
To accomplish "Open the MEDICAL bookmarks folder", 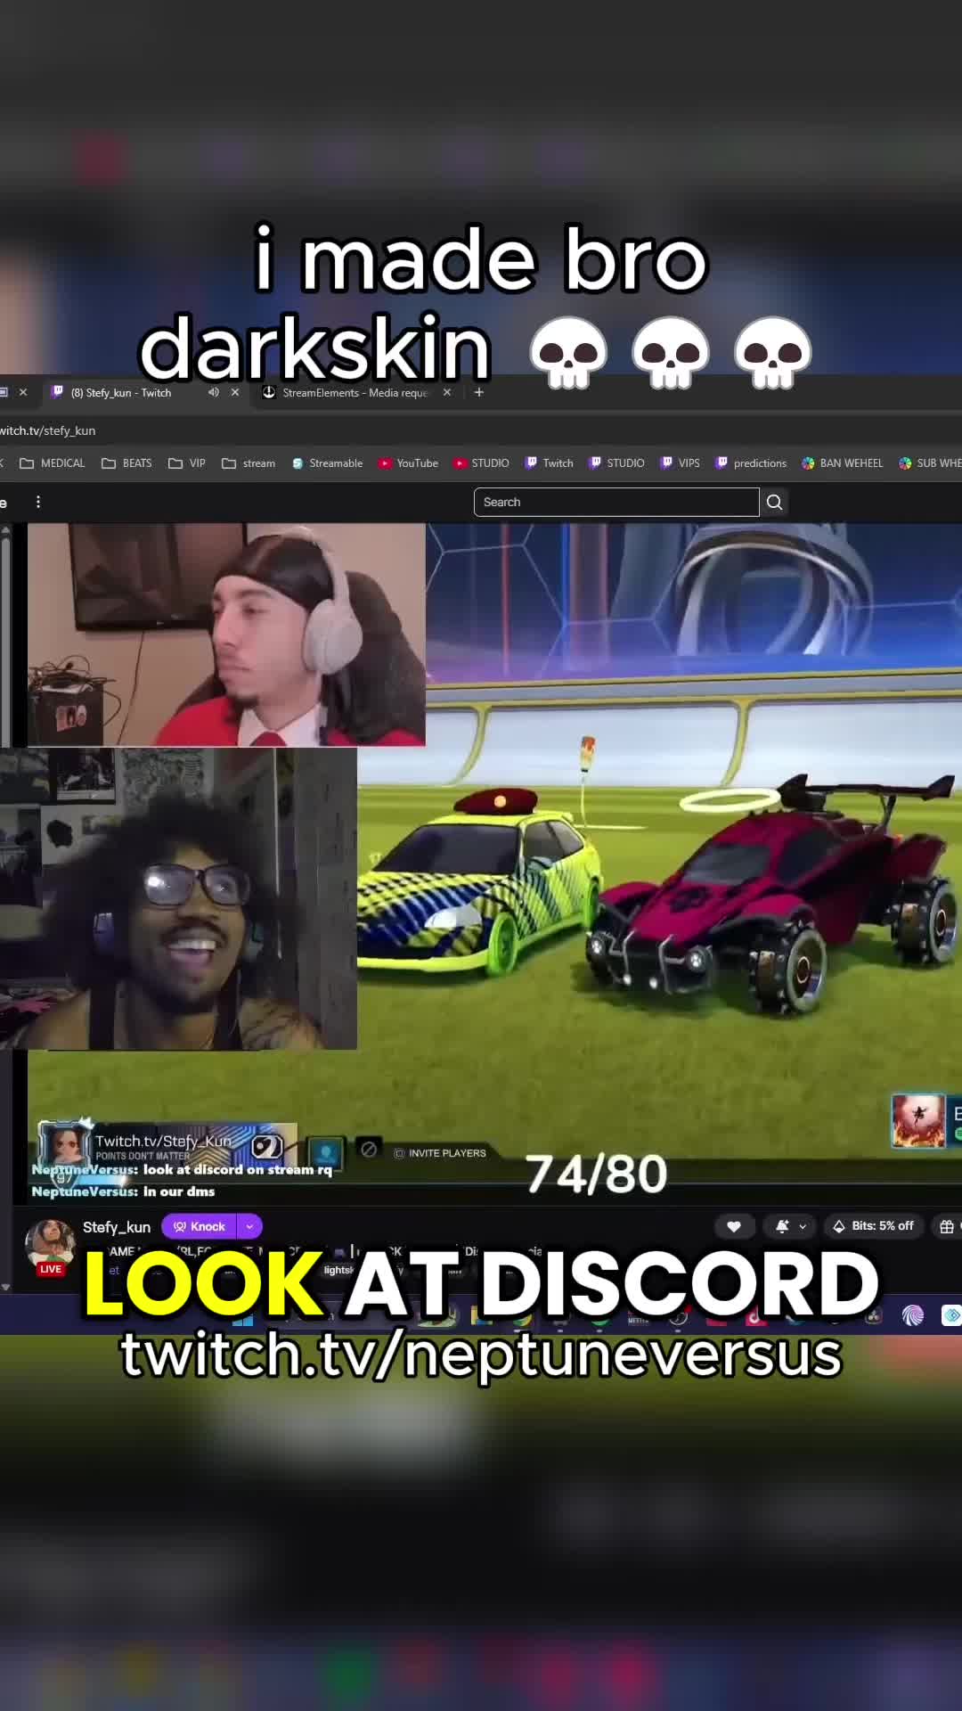I will pyautogui.click(x=53, y=463).
